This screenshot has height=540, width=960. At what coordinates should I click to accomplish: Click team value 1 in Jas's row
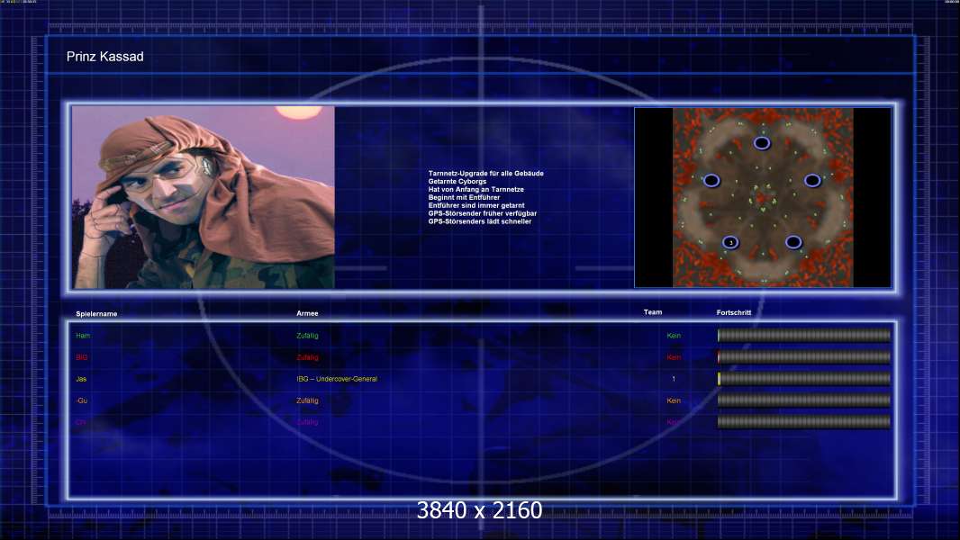674,379
